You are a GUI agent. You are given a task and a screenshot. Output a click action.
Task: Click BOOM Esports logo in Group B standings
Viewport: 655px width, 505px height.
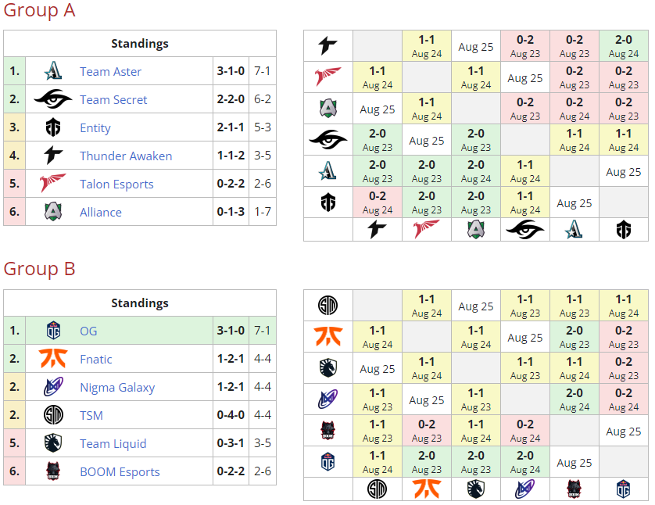pyautogui.click(x=53, y=471)
